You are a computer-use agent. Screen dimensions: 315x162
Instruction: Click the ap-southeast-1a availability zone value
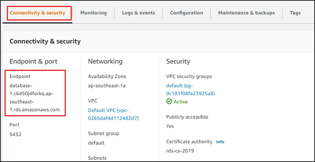[x=107, y=86]
